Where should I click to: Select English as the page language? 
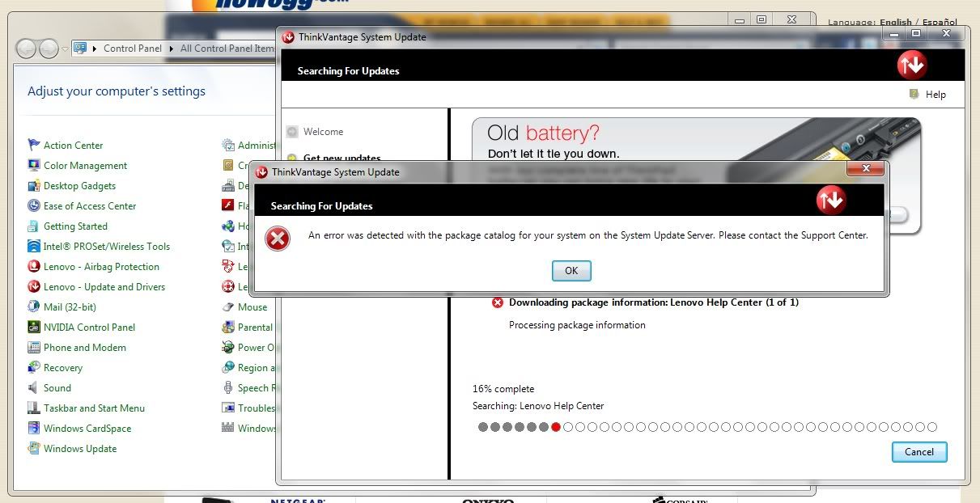(x=896, y=23)
